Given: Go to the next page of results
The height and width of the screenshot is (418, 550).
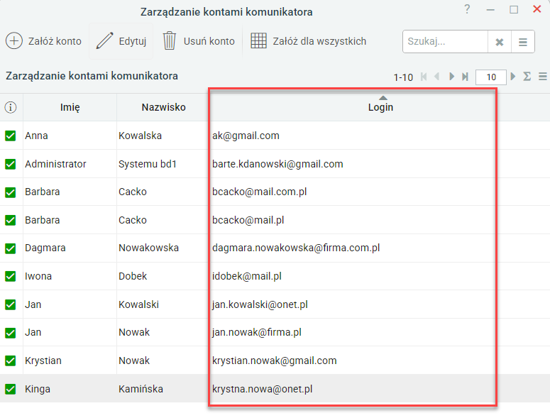Looking at the screenshot, I should (x=452, y=77).
